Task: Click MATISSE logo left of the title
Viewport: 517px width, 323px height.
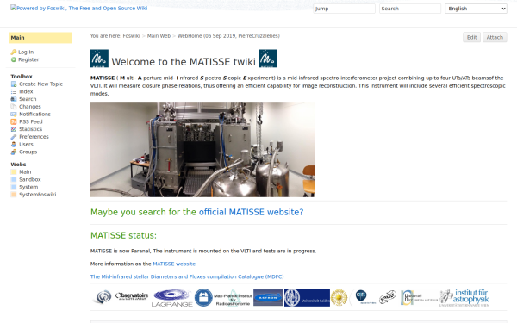Action: coord(99,59)
